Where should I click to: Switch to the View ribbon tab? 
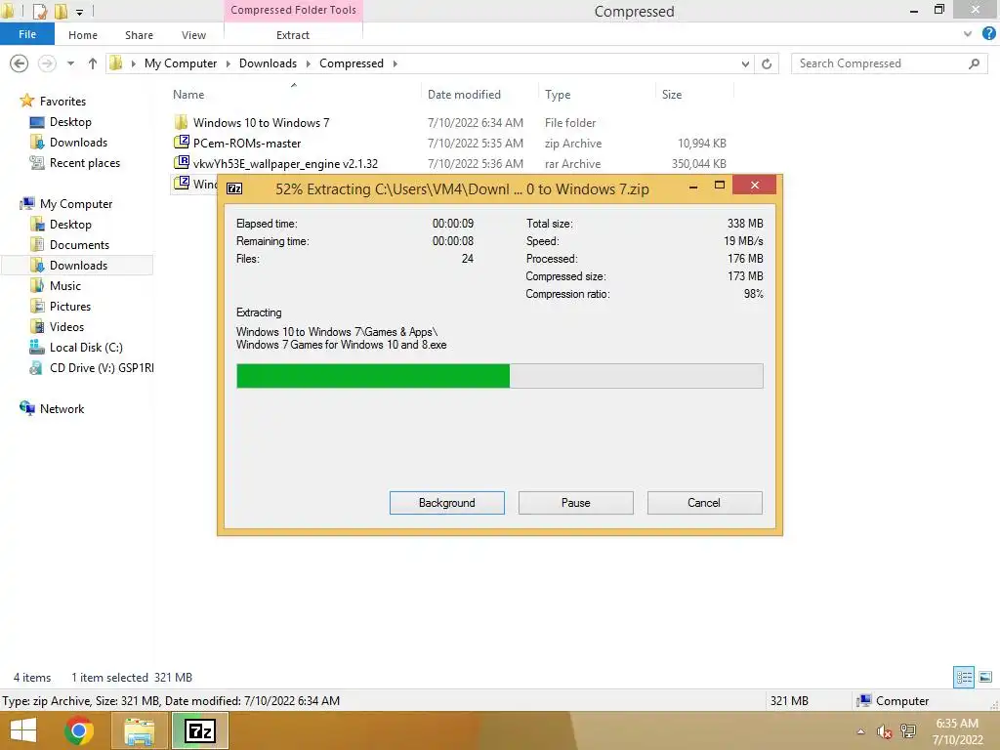click(193, 35)
